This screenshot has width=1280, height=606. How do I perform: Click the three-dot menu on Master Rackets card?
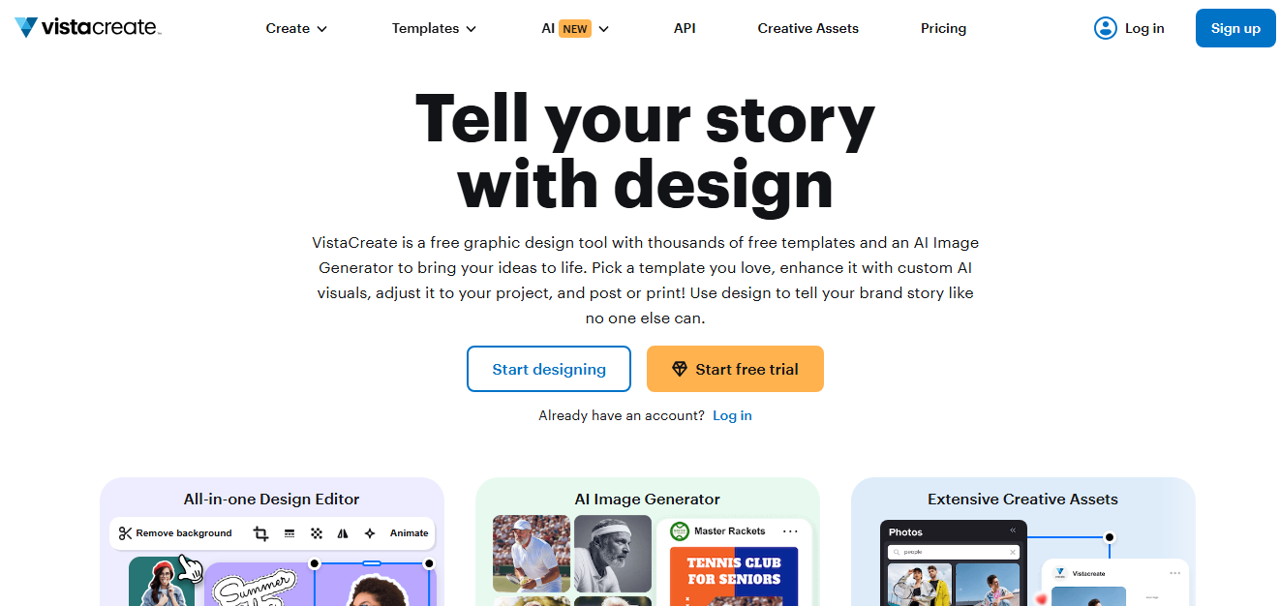click(790, 531)
